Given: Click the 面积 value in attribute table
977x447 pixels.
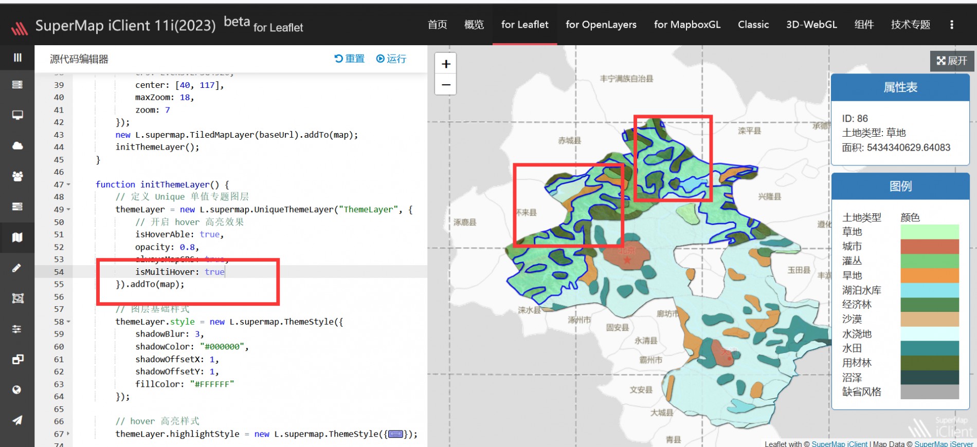Looking at the screenshot, I should click(909, 147).
